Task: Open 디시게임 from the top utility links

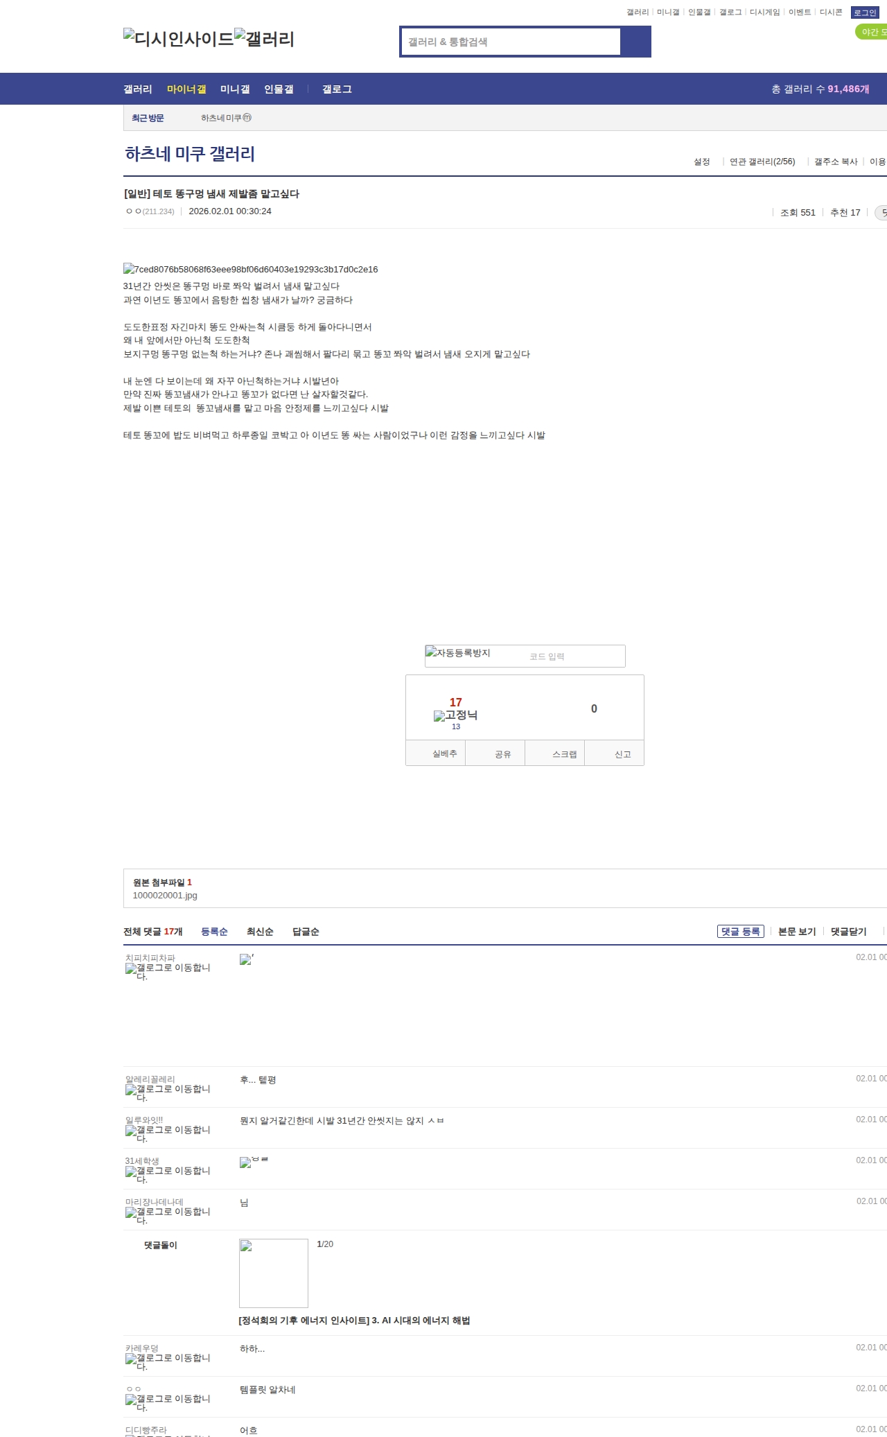Action: pyautogui.click(x=765, y=12)
